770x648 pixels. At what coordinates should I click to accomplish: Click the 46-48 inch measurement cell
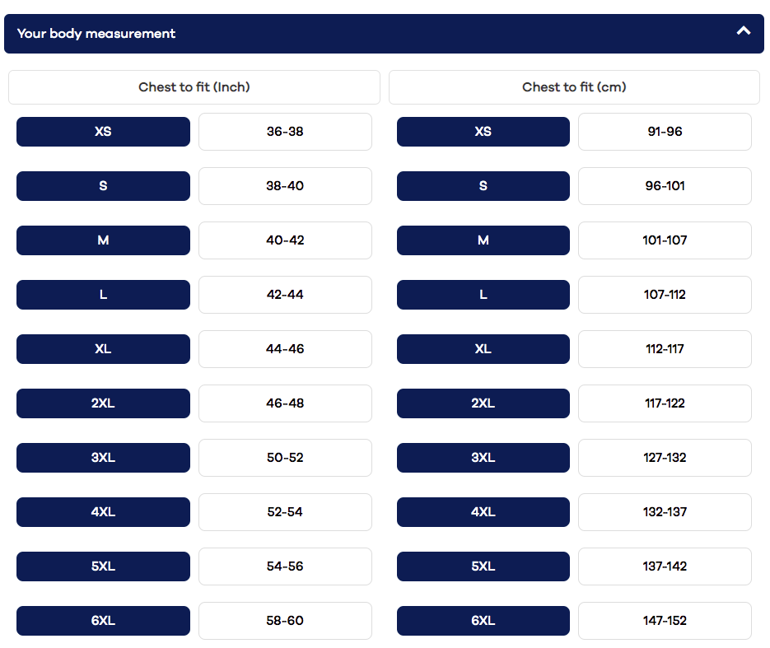[285, 403]
